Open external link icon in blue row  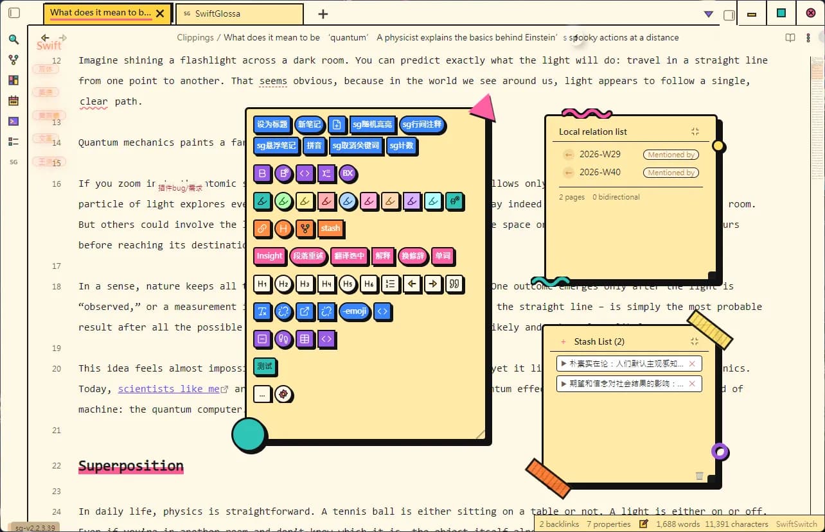pyautogui.click(x=305, y=312)
